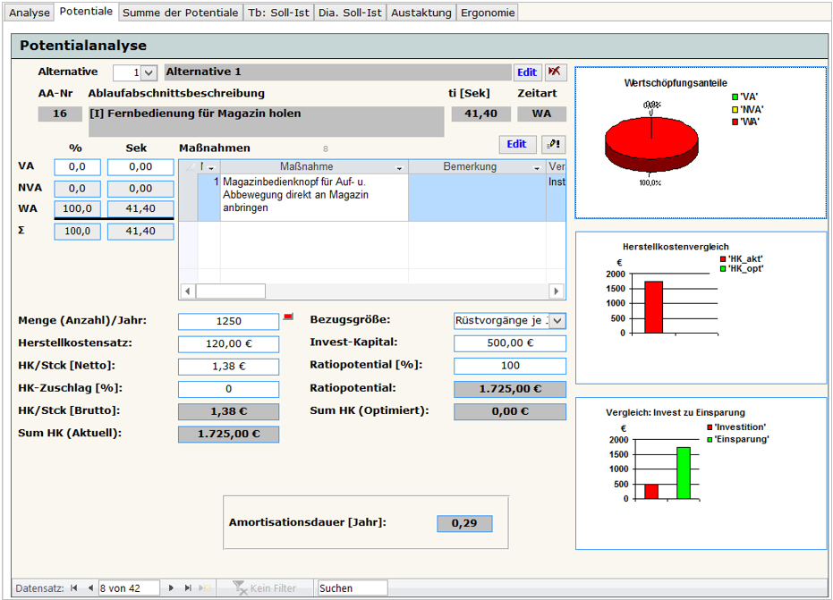Click the Menge (Anzahl)/Jahr field
Screen dimensions: 833x600
click(228, 321)
